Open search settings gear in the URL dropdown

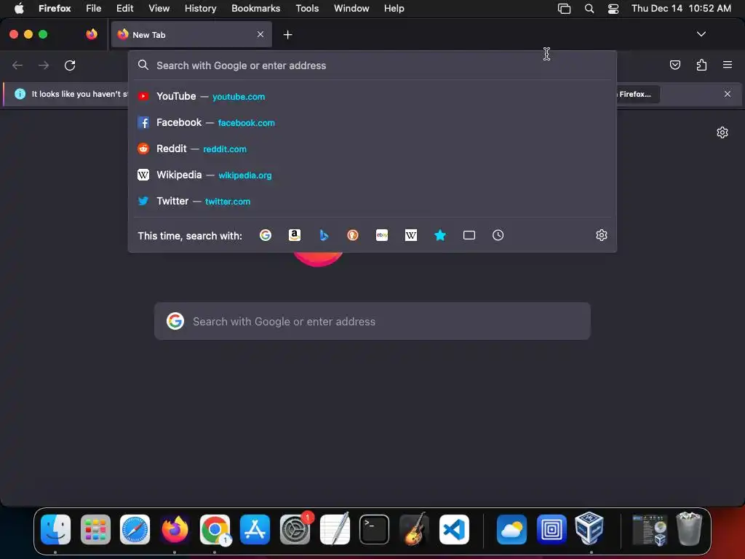pos(602,235)
